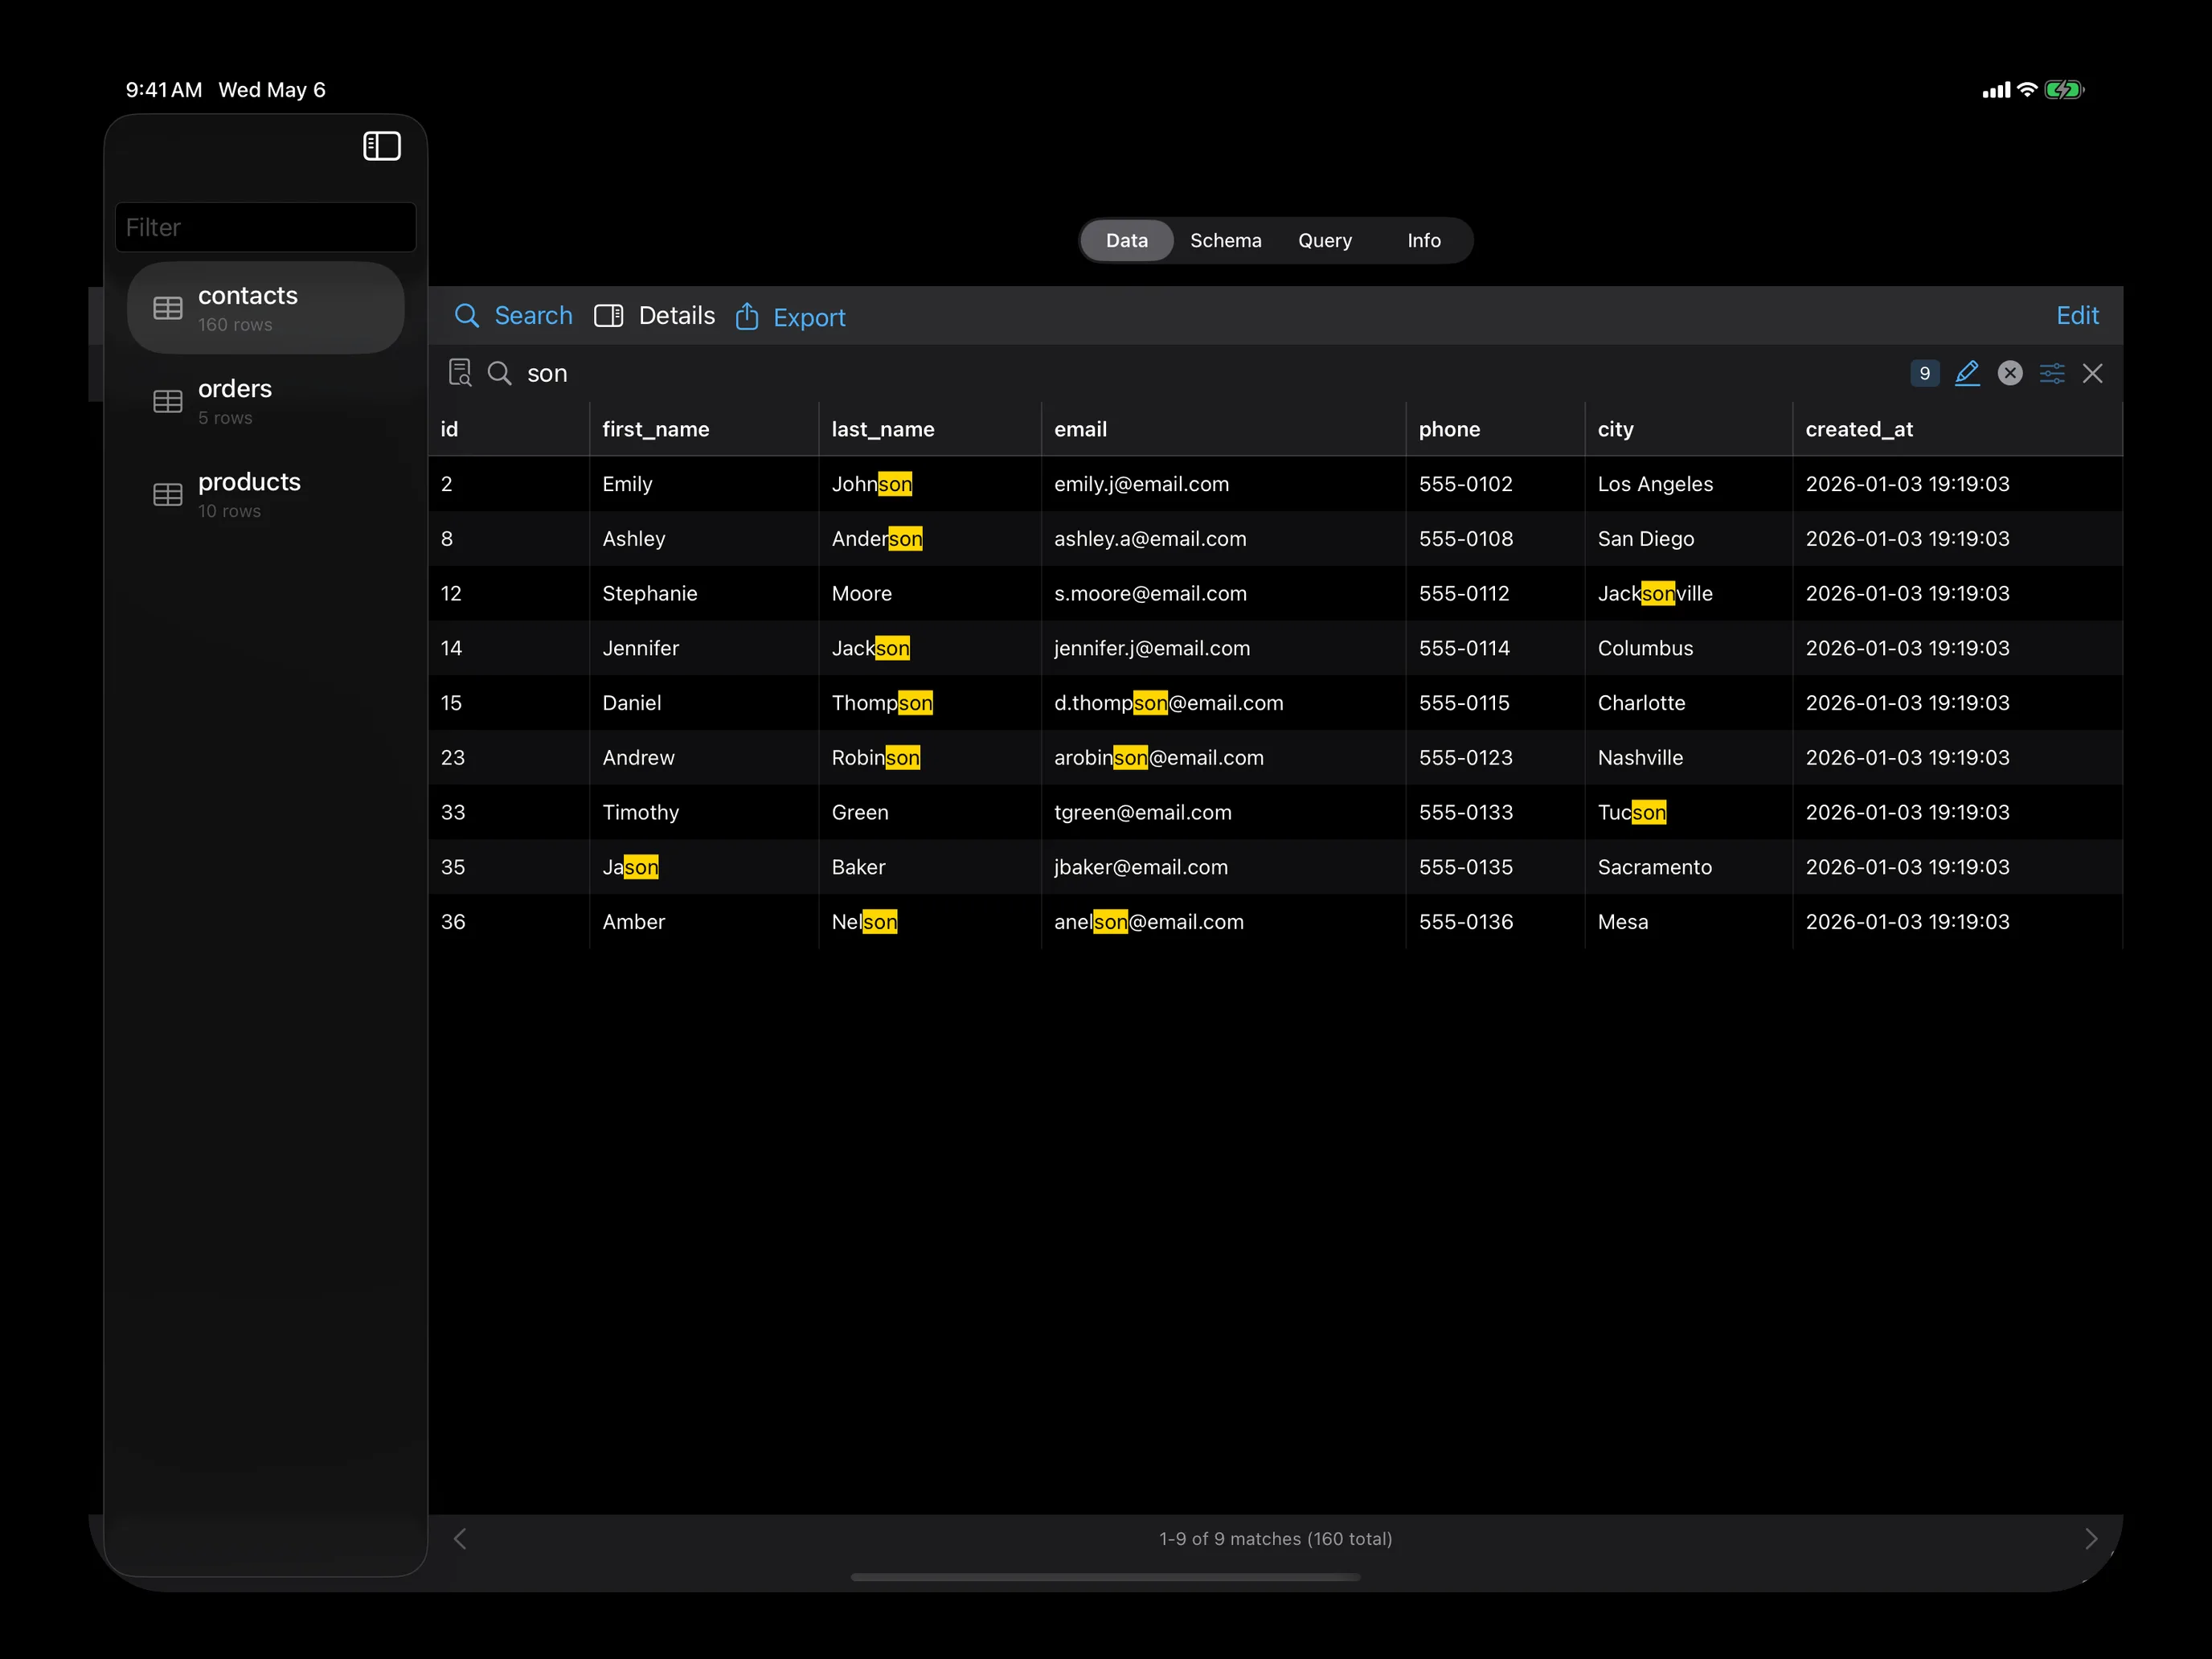Select the products table
The height and width of the screenshot is (1659, 2212).
(266, 494)
